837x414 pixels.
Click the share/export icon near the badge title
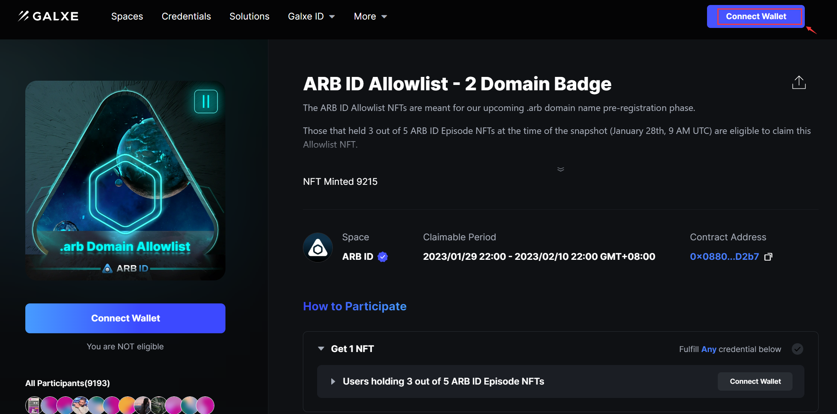coord(799,82)
